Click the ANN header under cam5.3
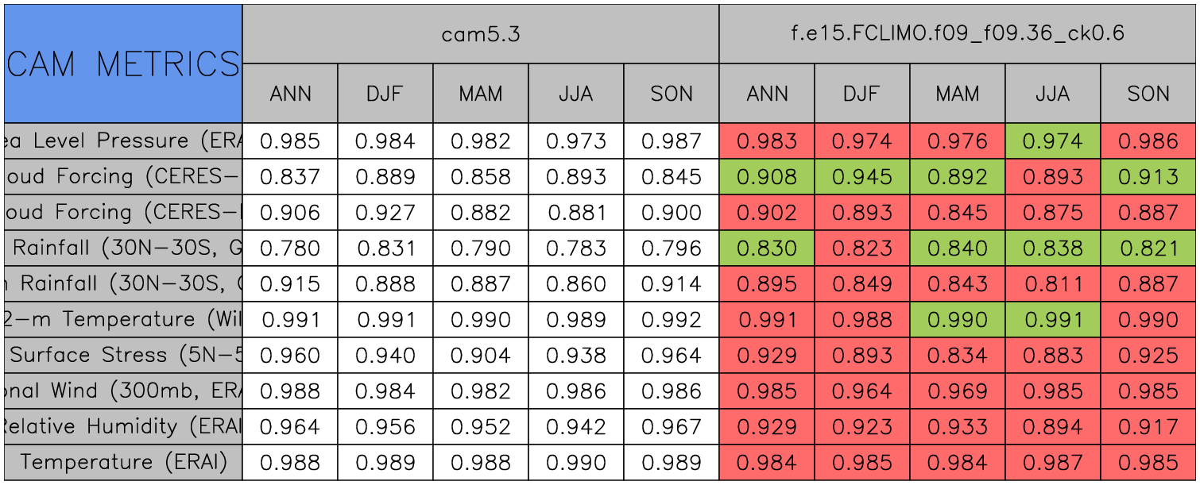This screenshot has width=1200, height=485. [x=290, y=94]
